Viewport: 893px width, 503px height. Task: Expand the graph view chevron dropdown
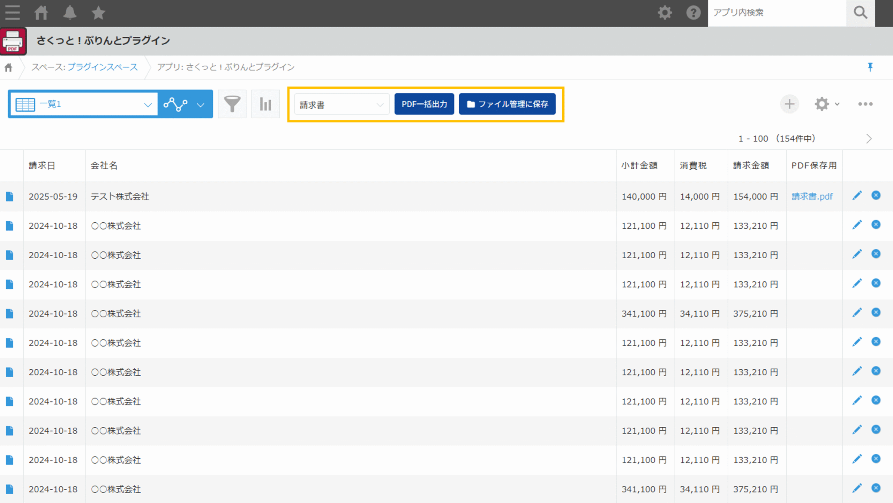tap(201, 104)
